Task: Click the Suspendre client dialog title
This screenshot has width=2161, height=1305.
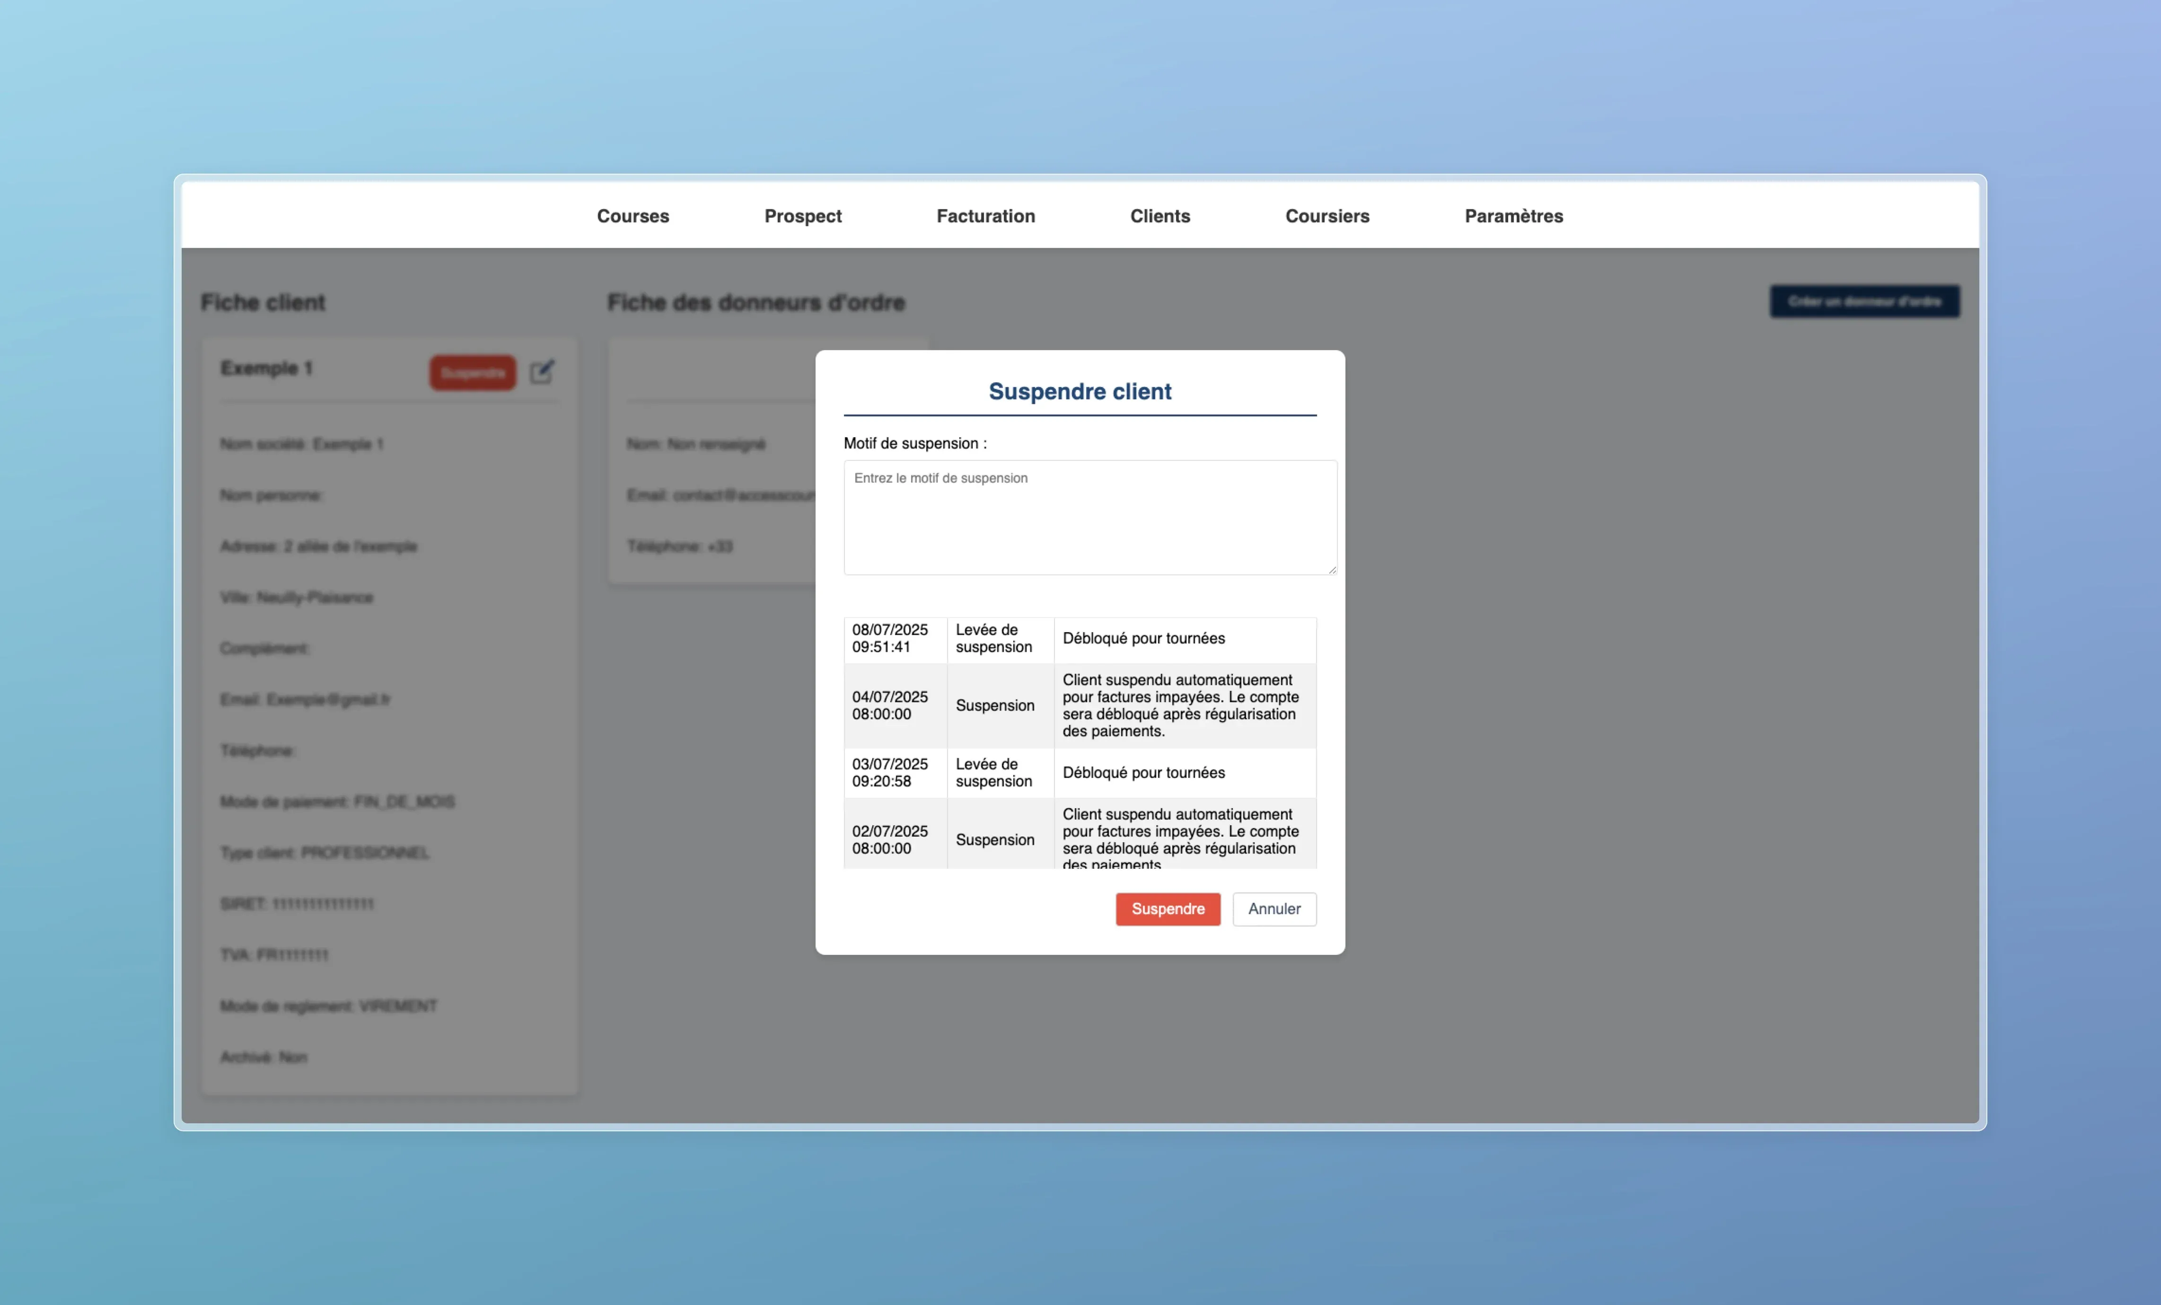Action: [x=1079, y=391]
